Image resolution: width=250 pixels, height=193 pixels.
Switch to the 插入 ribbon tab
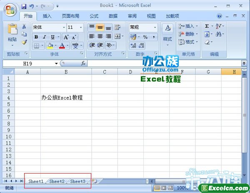point(47,16)
